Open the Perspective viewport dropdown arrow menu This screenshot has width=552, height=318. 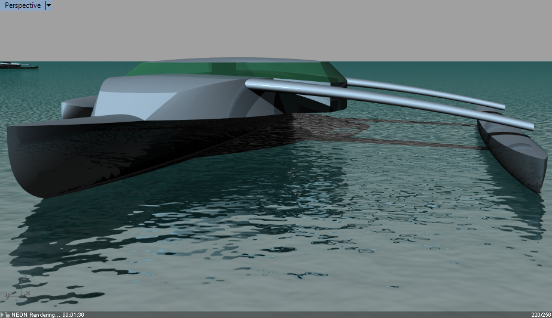tap(48, 5)
